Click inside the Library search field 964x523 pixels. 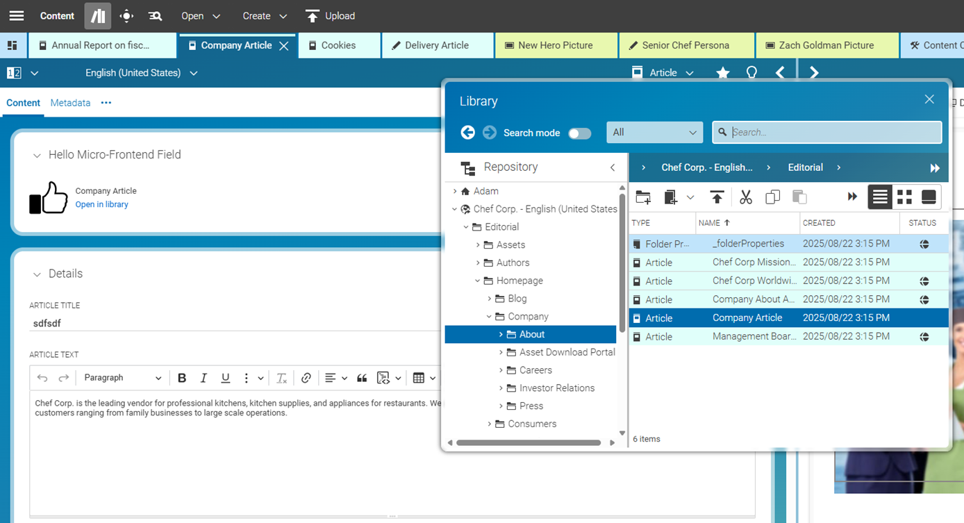pos(826,132)
